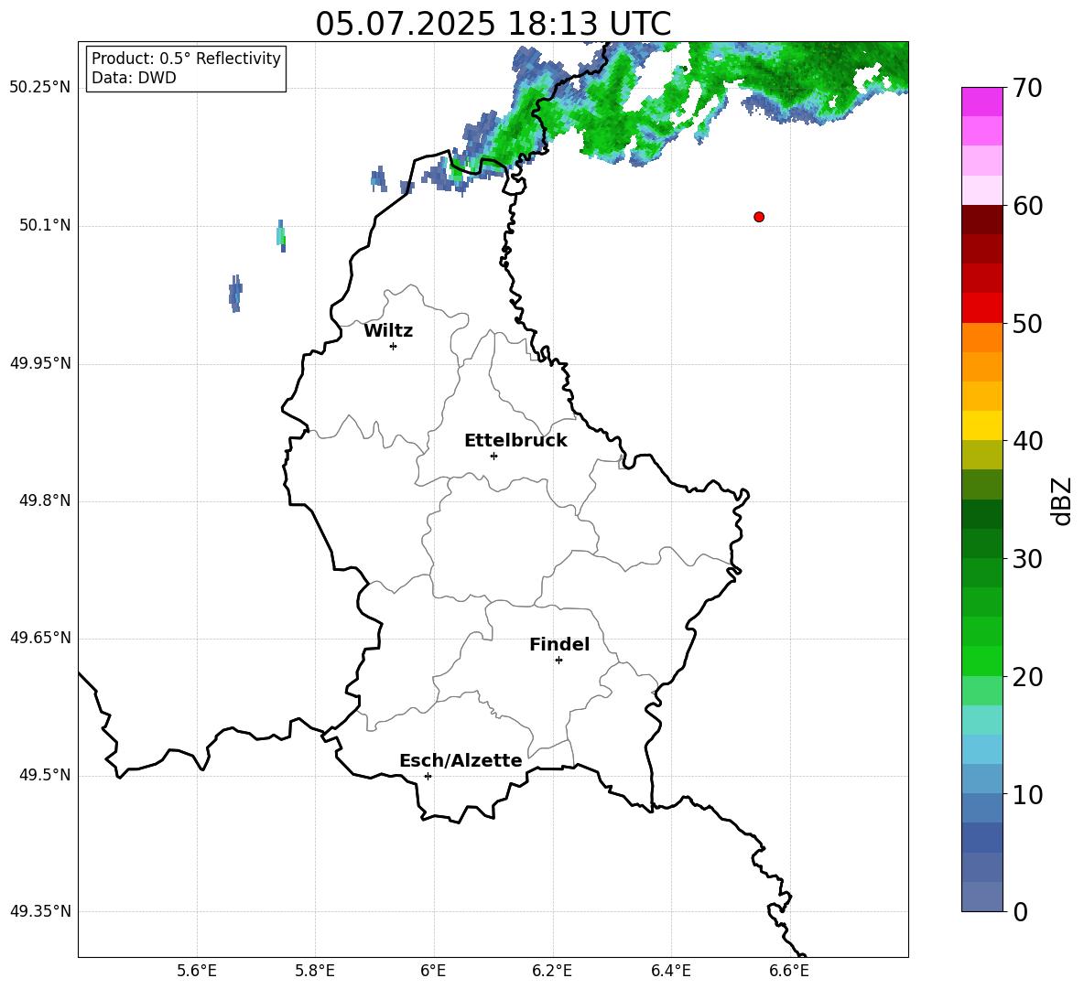This screenshot has height=989, width=1084.
Task: Click the red dot marker on the map
Action: 759,217
